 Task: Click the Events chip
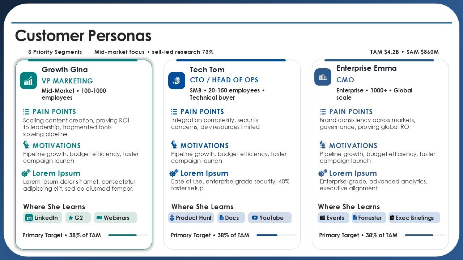tap(334, 218)
